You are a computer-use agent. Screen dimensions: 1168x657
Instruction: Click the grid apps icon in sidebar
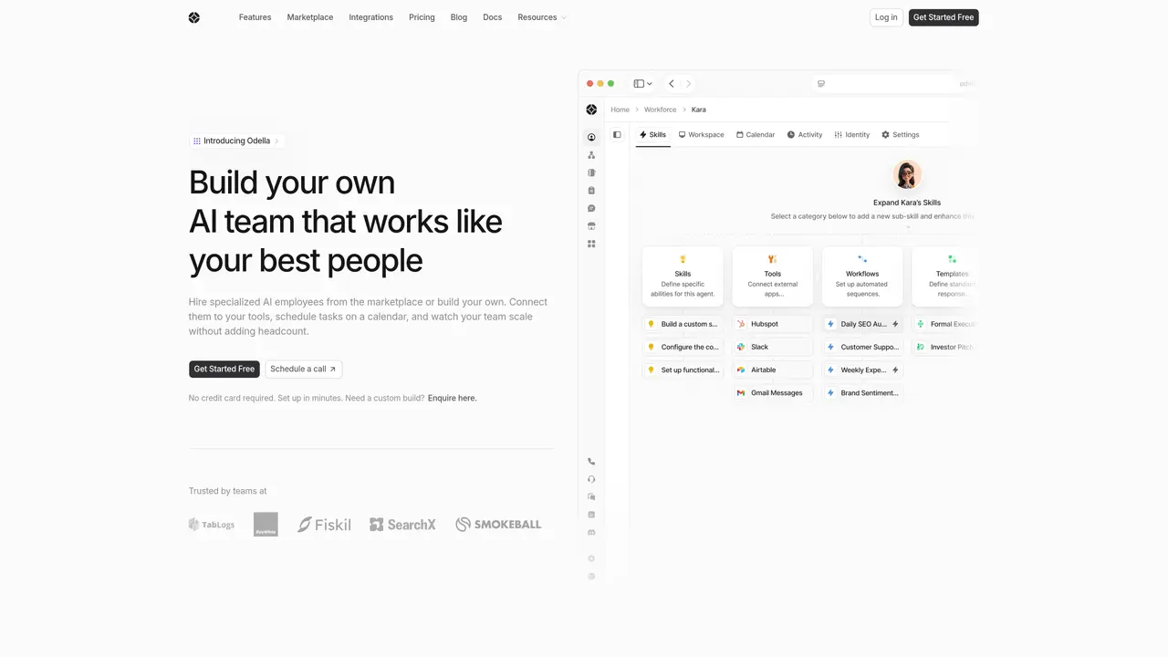tap(591, 244)
